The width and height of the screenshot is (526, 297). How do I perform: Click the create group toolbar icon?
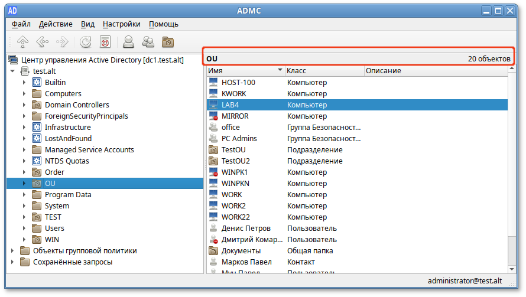tap(148, 42)
